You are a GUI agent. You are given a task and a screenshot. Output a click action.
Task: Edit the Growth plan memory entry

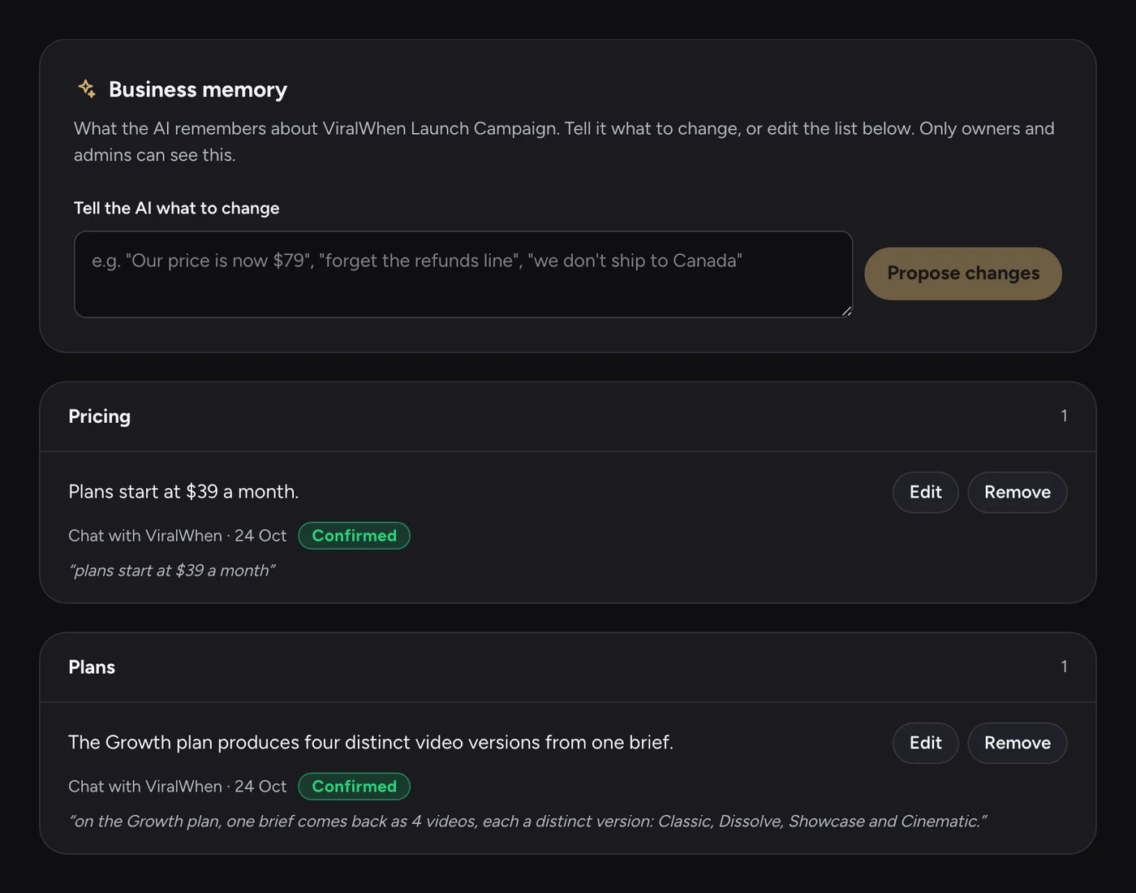925,743
